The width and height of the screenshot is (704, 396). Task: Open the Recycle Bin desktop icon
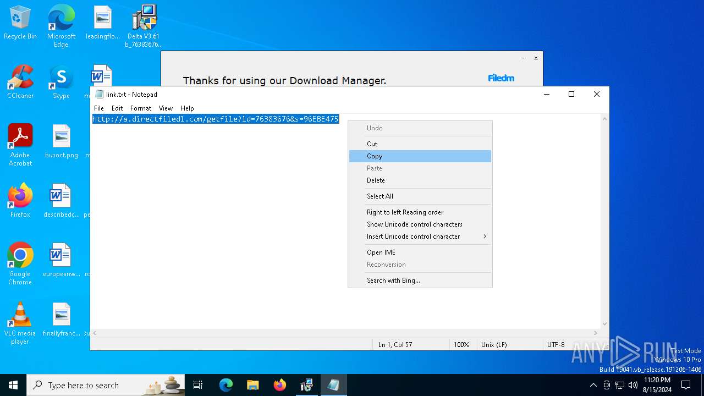click(x=20, y=23)
